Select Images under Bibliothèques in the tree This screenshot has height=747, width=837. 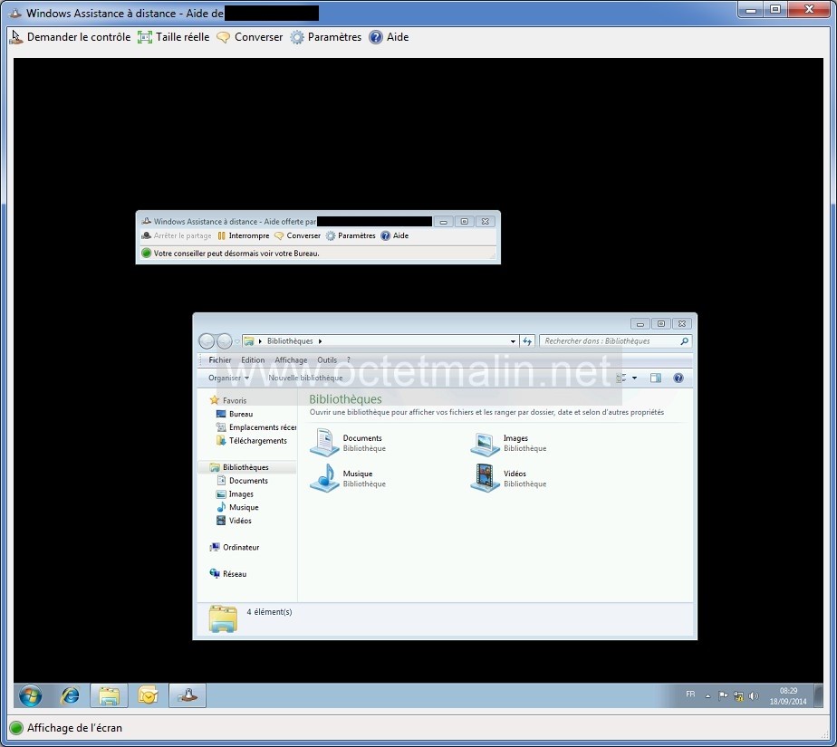[235, 493]
